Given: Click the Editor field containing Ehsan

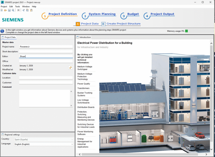Looking at the screenshot, I should [x=46, y=56].
